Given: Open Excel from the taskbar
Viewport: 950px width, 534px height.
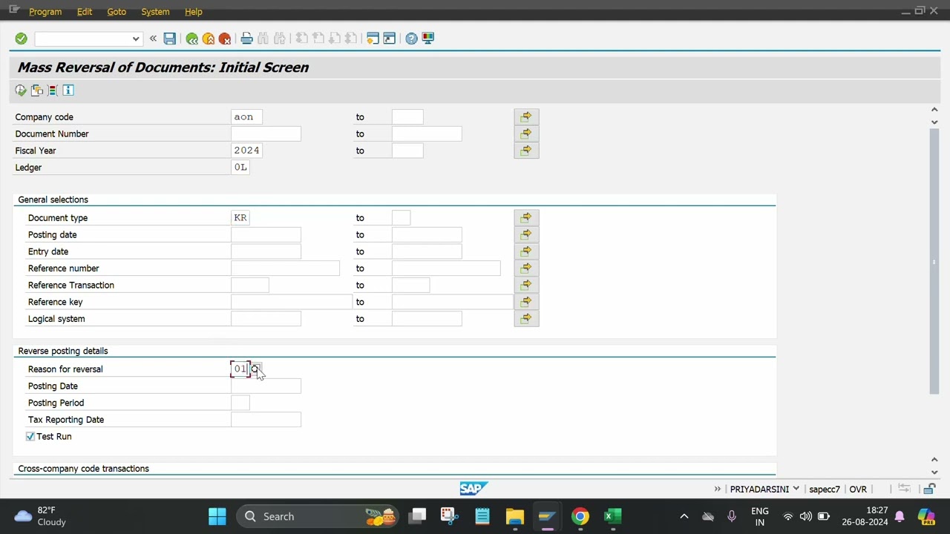Looking at the screenshot, I should pyautogui.click(x=613, y=516).
